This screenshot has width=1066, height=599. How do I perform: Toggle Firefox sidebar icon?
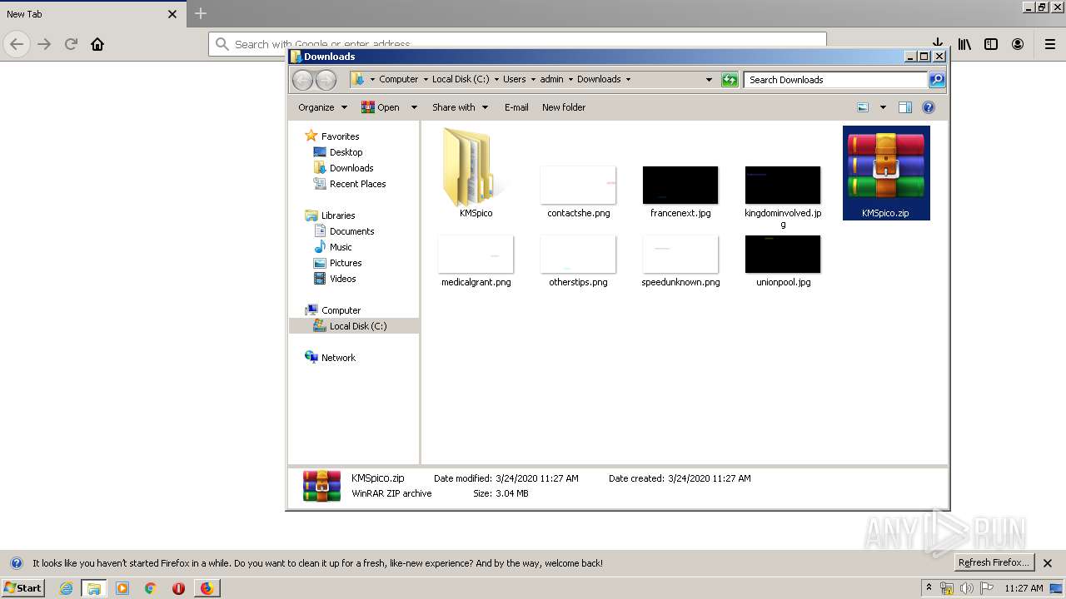(x=991, y=44)
